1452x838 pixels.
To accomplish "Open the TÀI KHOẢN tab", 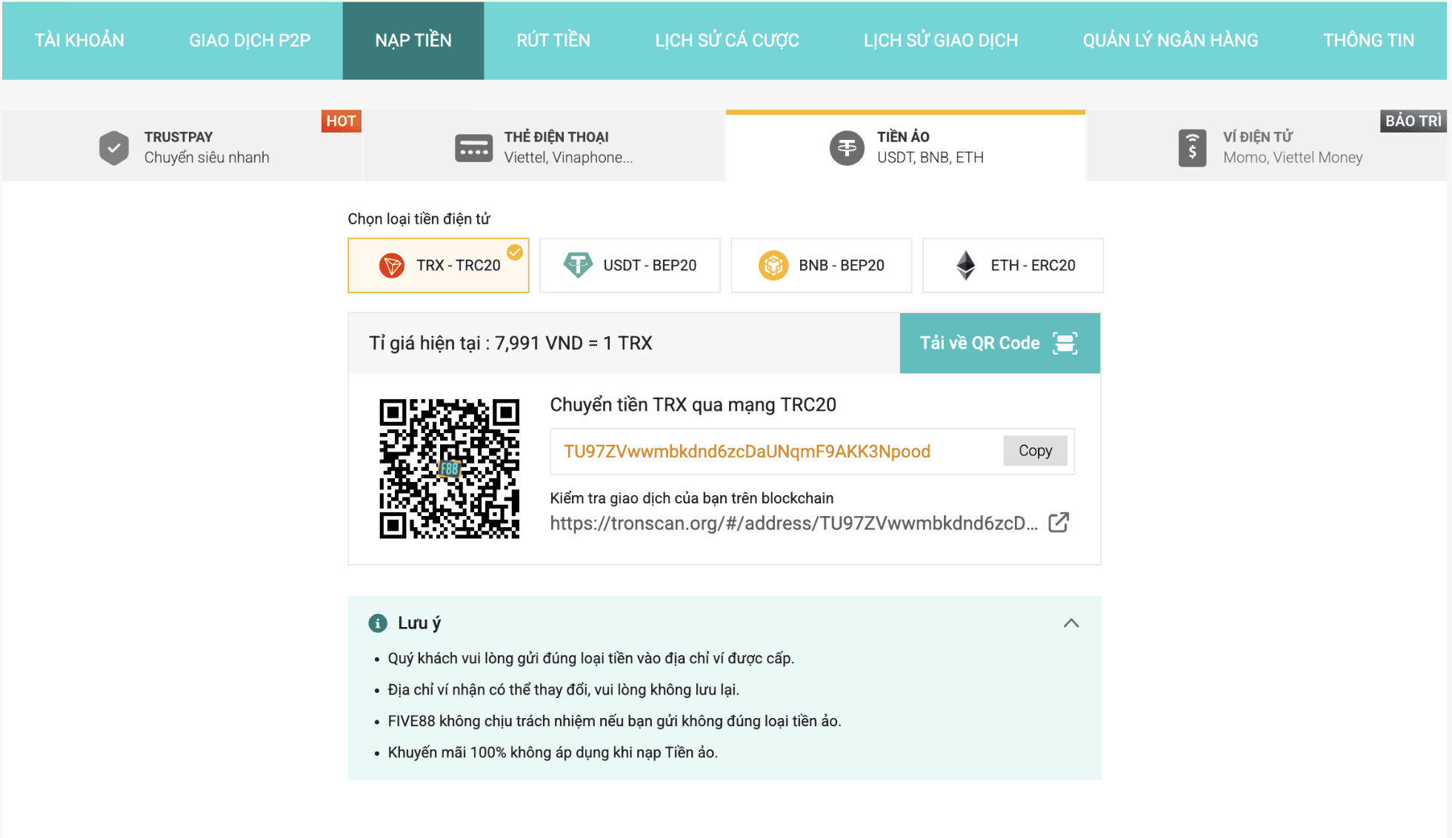I will click(x=79, y=41).
